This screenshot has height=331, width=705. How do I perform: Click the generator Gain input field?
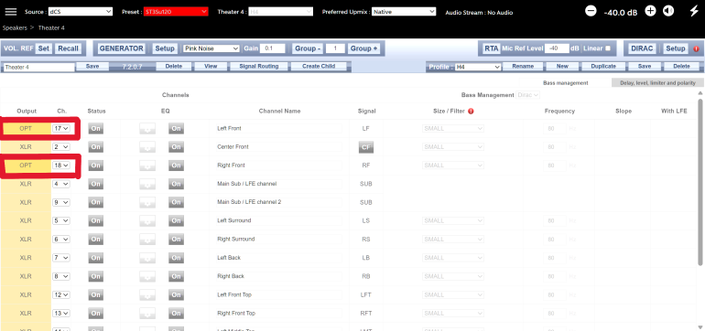tap(272, 48)
